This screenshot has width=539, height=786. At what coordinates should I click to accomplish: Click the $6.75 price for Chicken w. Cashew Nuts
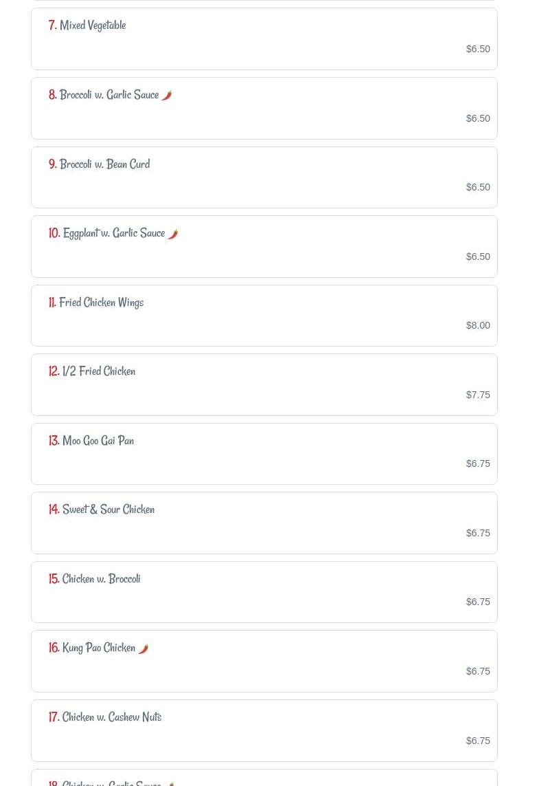pyautogui.click(x=478, y=741)
